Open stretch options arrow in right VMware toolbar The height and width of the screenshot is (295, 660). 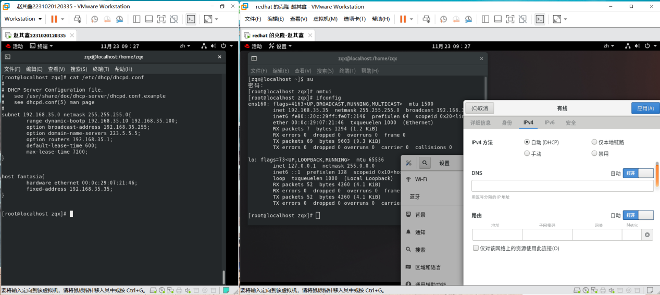[x=565, y=19]
